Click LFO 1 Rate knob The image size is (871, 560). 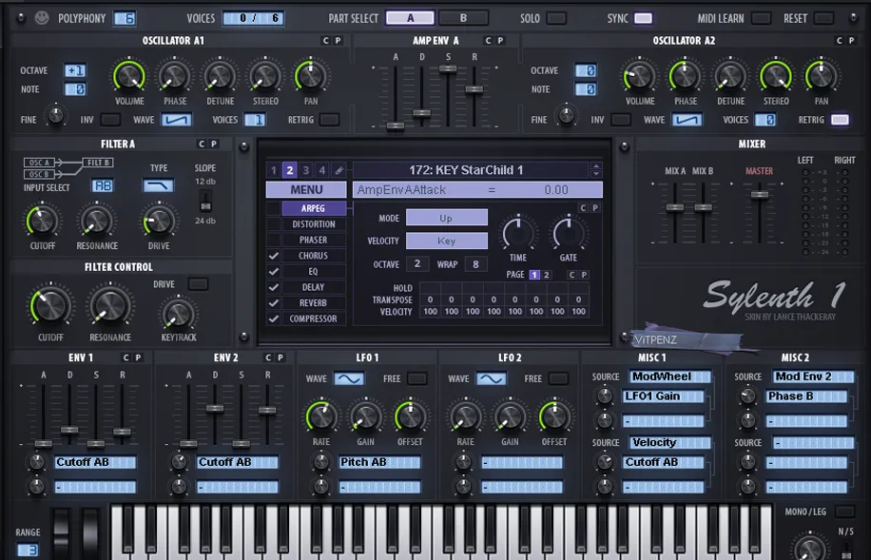(321, 416)
